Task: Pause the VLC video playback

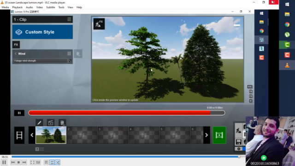Action: [4, 162]
